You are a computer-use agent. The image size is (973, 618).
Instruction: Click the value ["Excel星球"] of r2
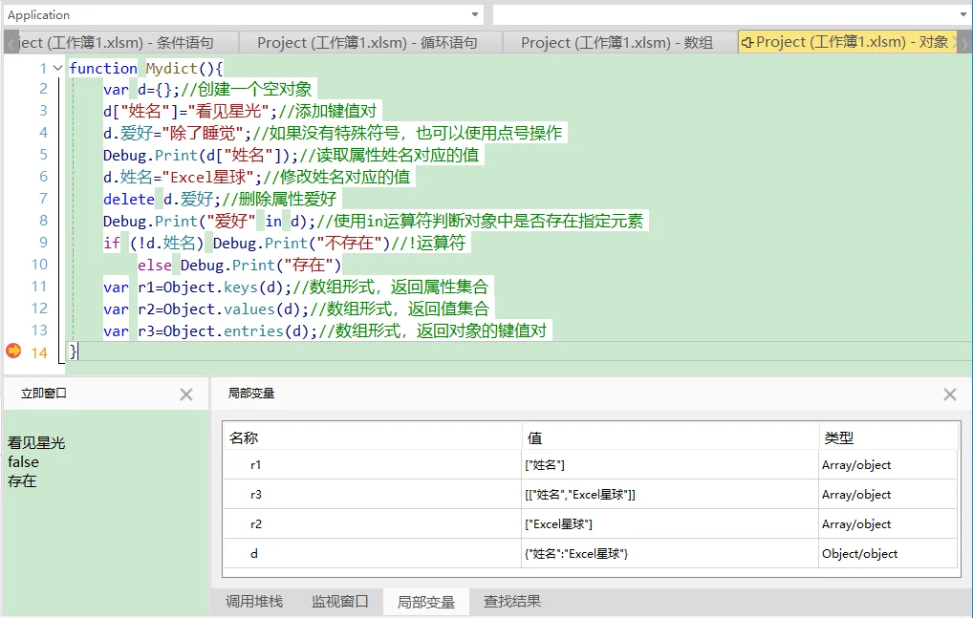(558, 524)
